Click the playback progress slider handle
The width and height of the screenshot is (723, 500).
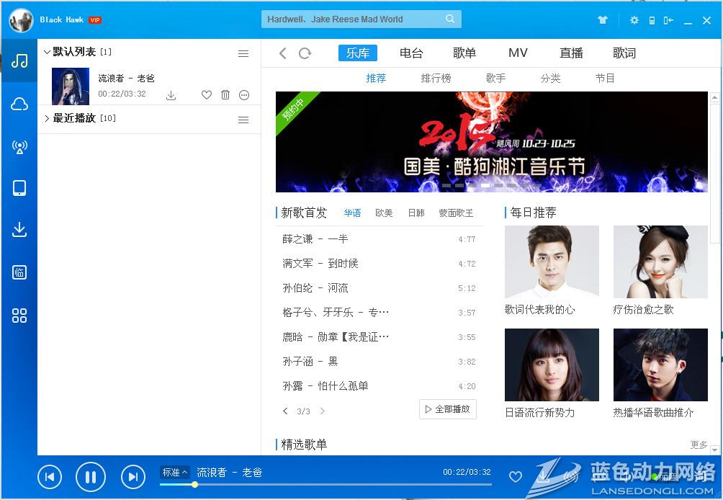click(x=194, y=485)
